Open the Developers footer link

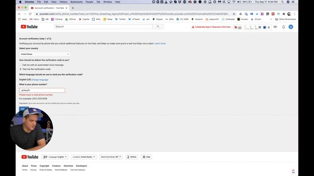pyautogui.click(x=81, y=166)
